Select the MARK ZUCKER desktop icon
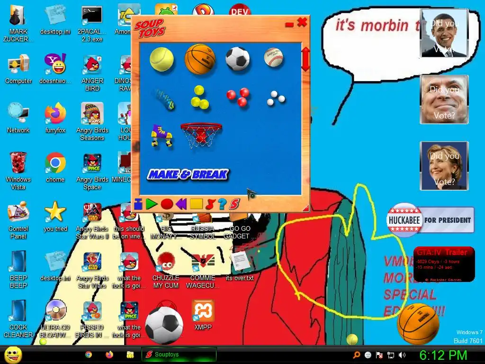The image size is (485, 364). coord(18,24)
